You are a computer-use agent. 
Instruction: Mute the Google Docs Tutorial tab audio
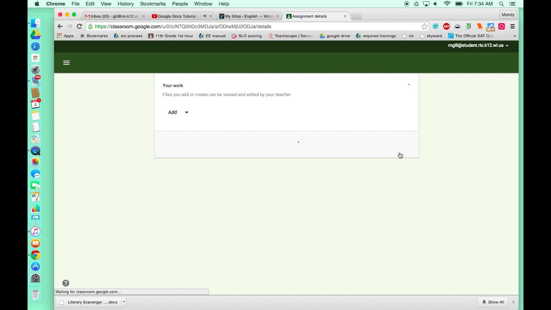(205, 16)
